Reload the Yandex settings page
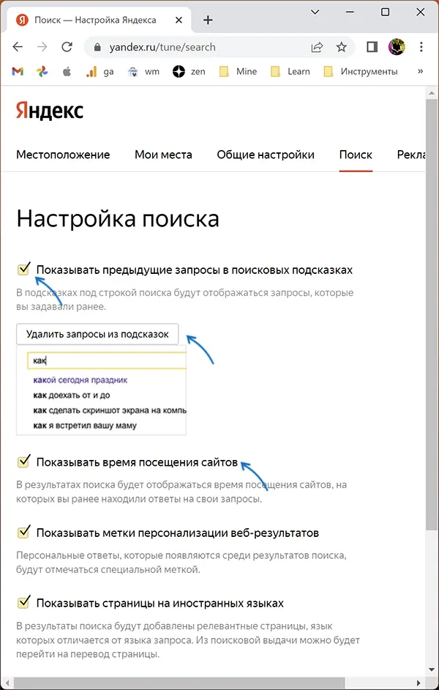439x690 pixels. coord(67,47)
